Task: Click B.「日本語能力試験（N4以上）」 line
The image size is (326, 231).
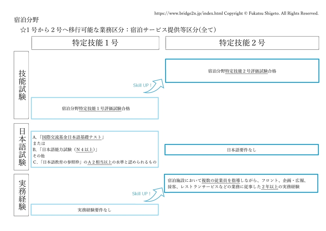Action: 65,150
